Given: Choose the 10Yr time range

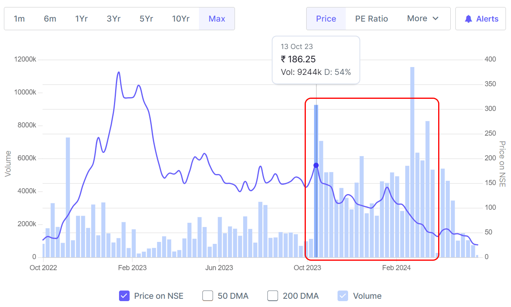Looking at the screenshot, I should click(x=181, y=19).
